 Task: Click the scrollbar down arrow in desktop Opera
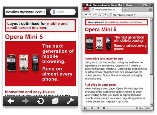tap(151, 105)
